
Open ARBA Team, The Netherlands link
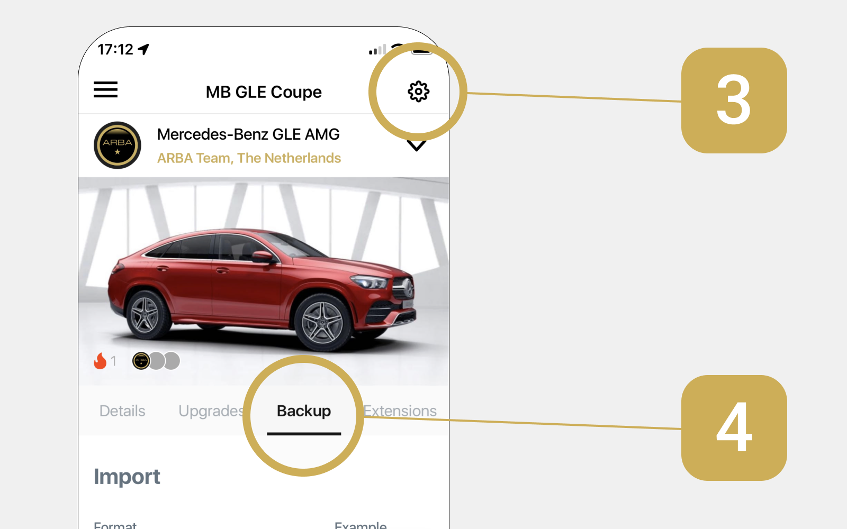(x=249, y=158)
